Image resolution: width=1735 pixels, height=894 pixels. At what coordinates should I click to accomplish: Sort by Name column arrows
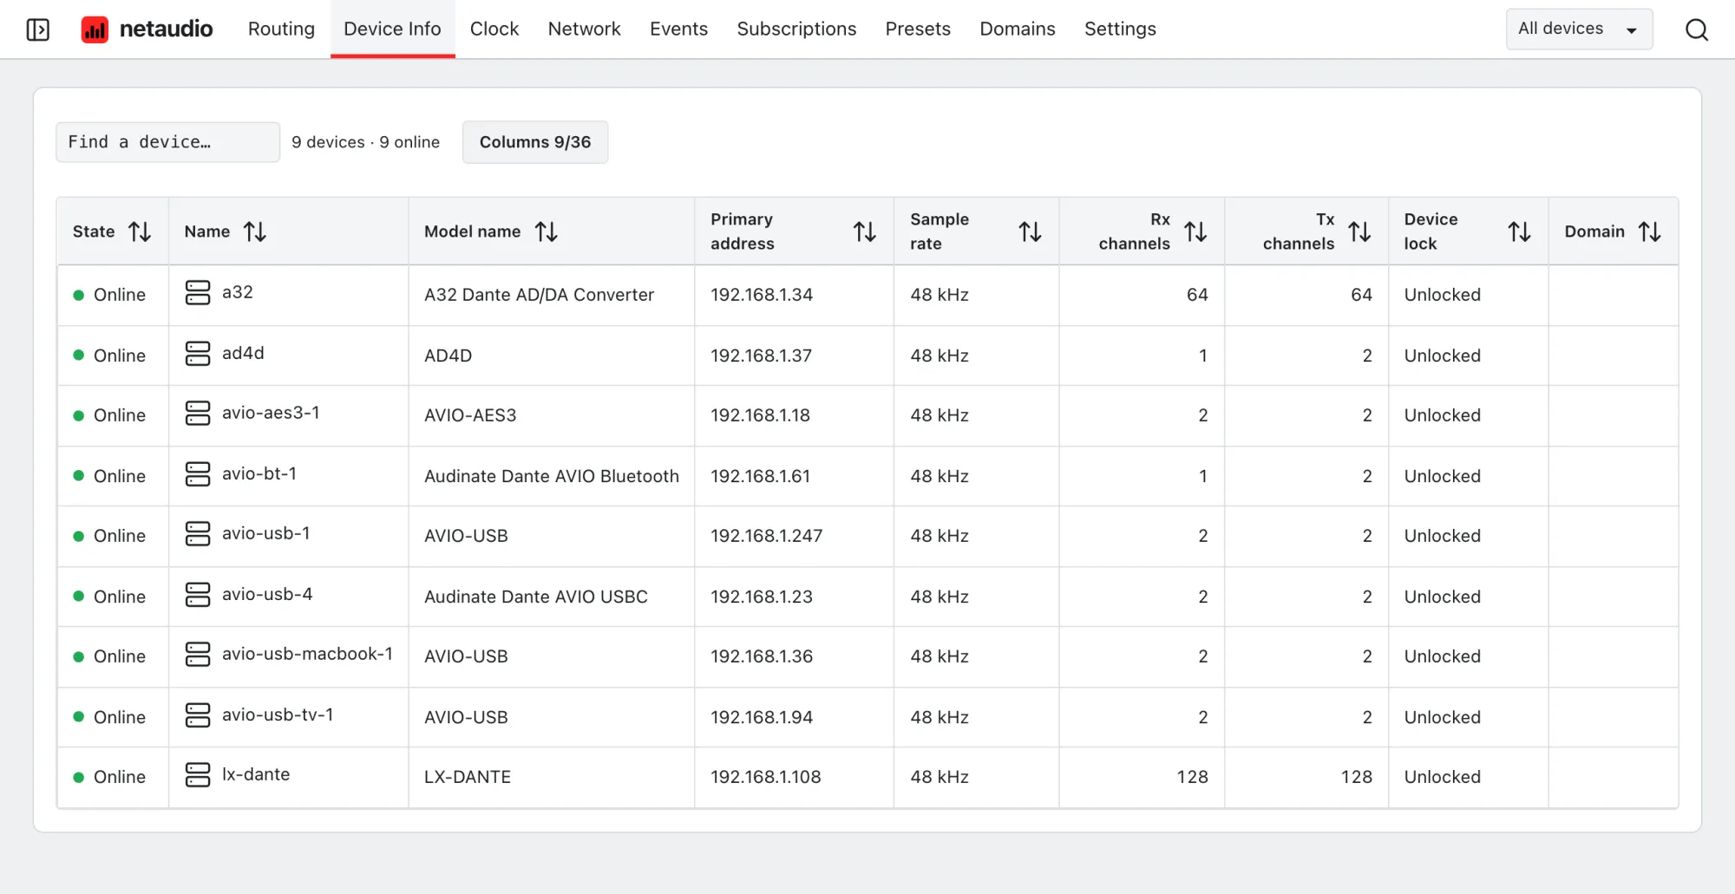click(255, 232)
